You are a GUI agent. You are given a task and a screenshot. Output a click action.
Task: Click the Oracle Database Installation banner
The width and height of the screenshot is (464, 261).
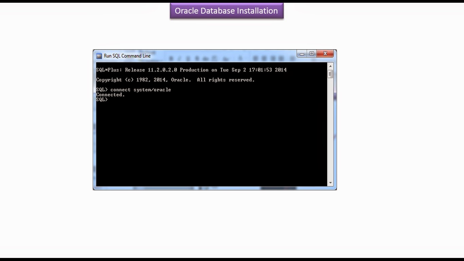pyautogui.click(x=227, y=11)
